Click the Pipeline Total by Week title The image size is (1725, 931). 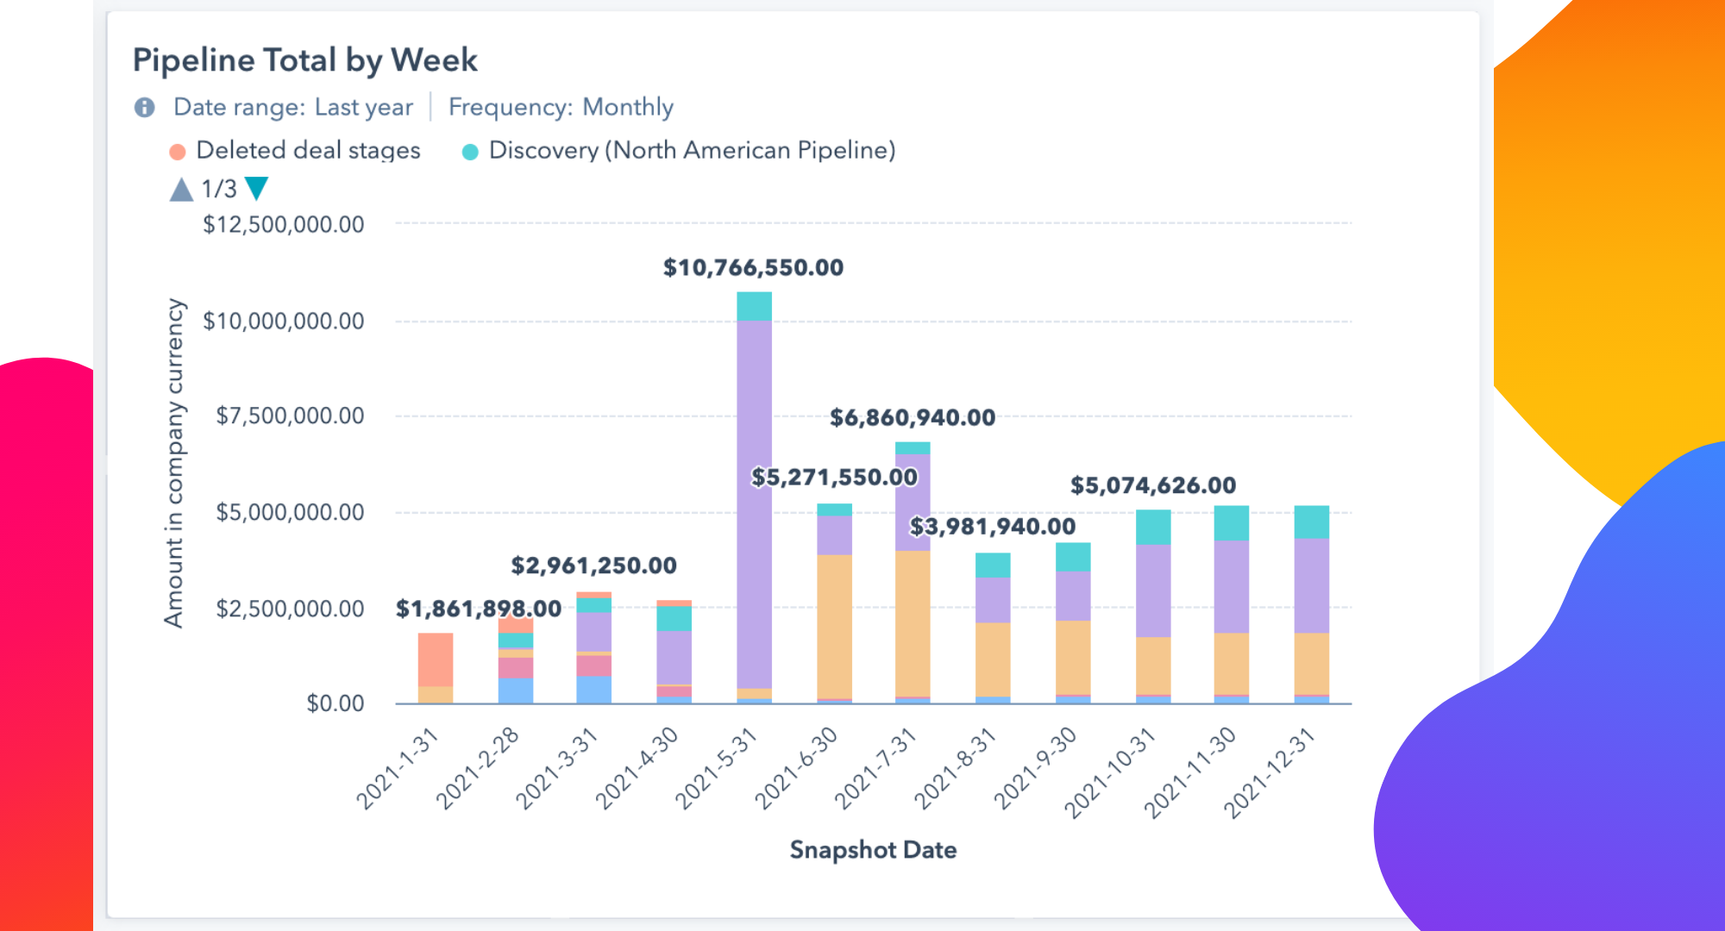click(304, 60)
